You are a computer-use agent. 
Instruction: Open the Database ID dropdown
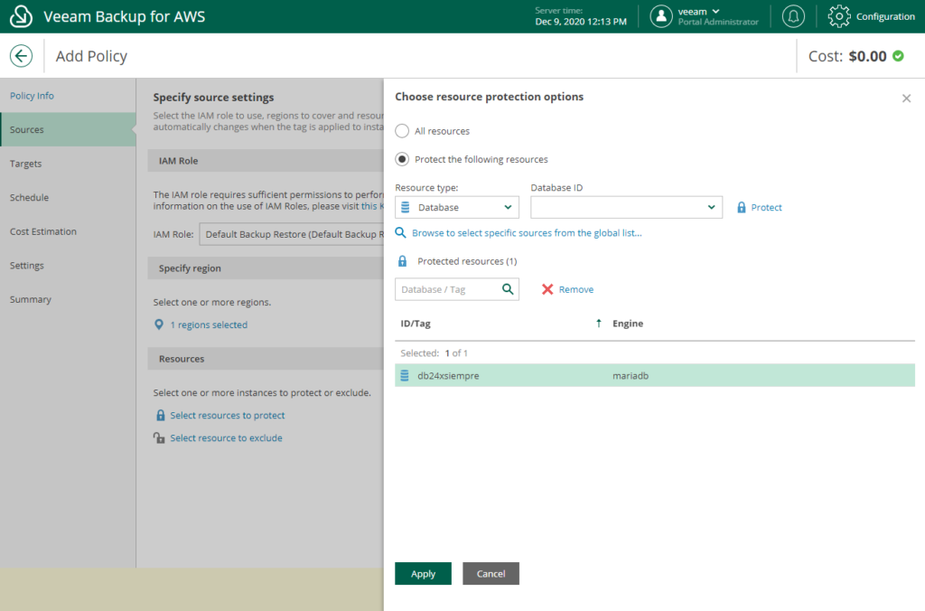tap(627, 207)
